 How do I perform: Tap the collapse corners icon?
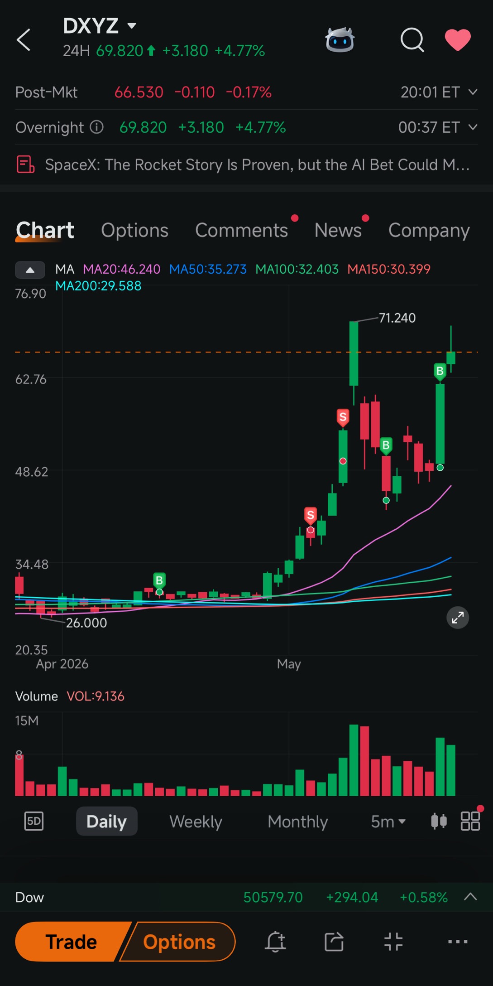(x=393, y=942)
